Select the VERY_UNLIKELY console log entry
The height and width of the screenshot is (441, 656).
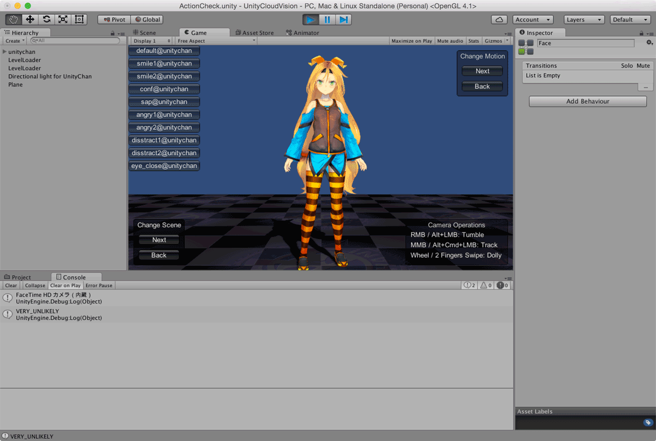pos(257,314)
